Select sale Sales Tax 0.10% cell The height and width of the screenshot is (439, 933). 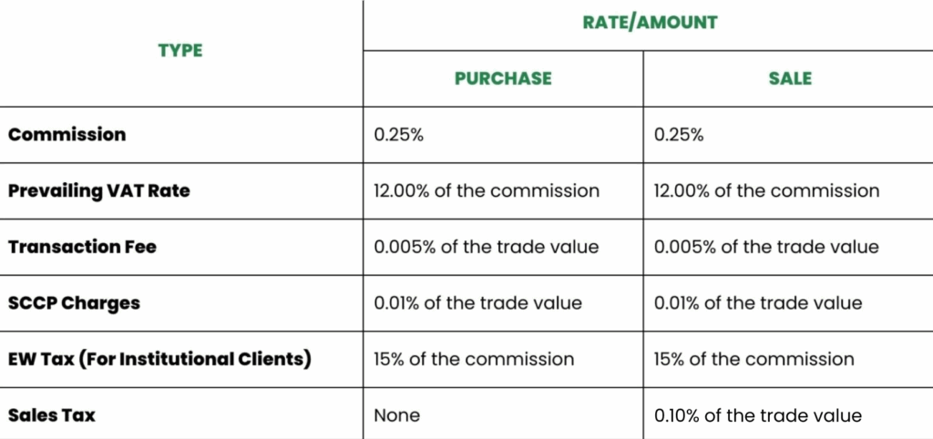coord(758,415)
